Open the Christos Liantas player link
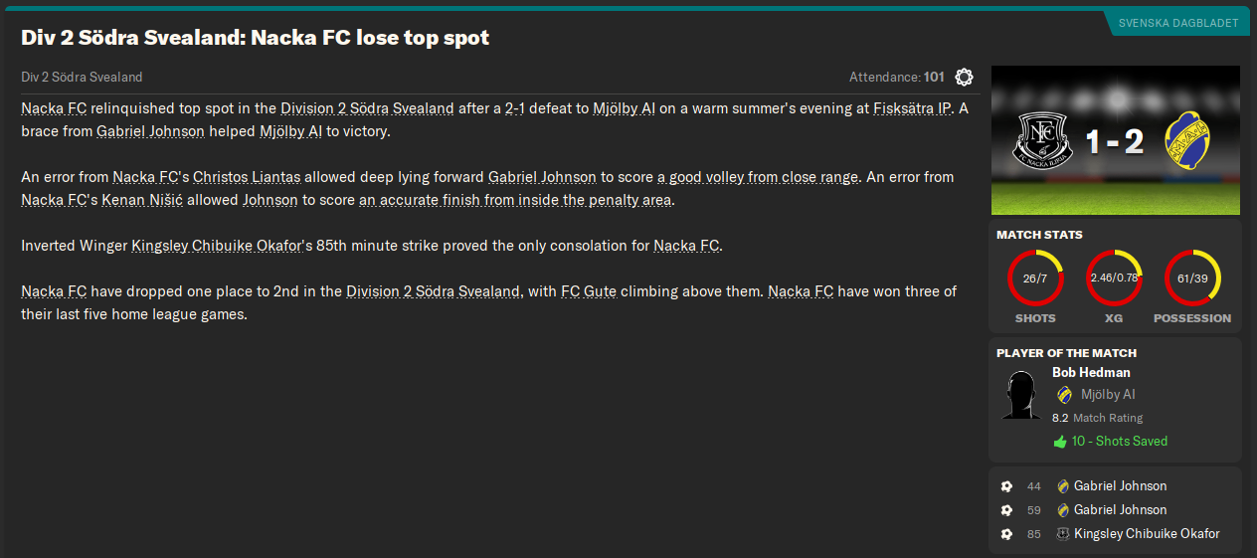The height and width of the screenshot is (558, 1257). (247, 177)
